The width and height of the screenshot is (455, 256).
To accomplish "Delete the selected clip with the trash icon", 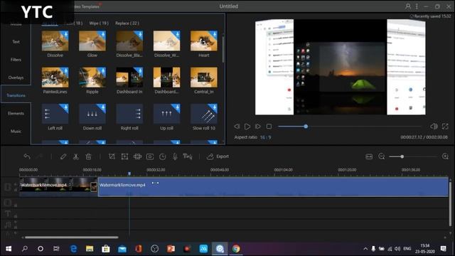I will click(x=88, y=156).
